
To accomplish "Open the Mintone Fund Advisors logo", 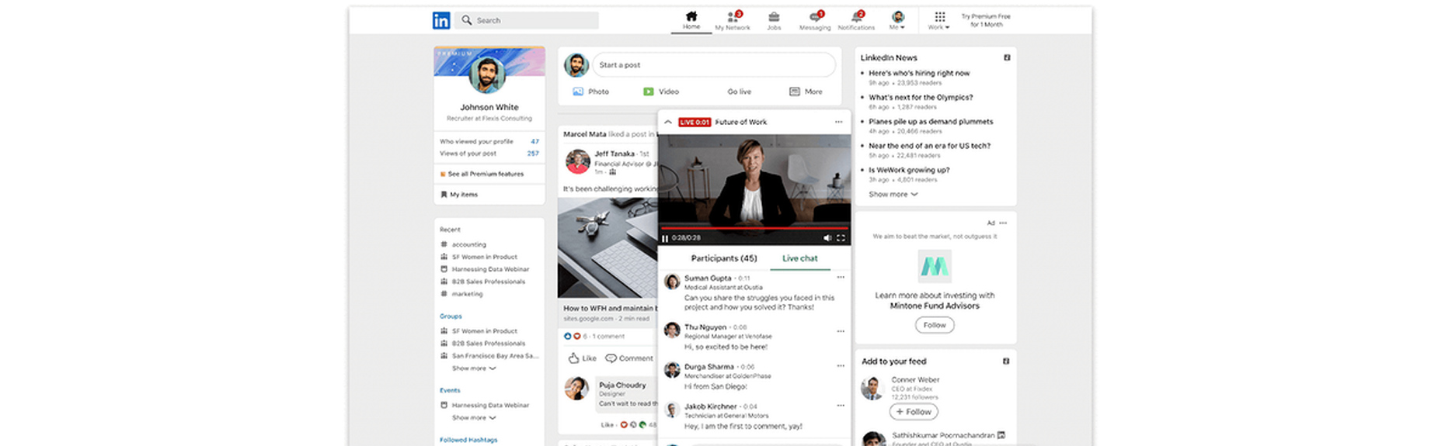I will click(935, 267).
